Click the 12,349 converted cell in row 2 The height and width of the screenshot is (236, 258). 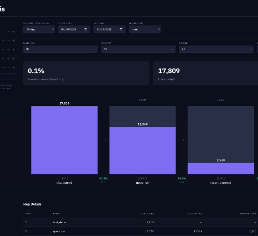coord(198,231)
